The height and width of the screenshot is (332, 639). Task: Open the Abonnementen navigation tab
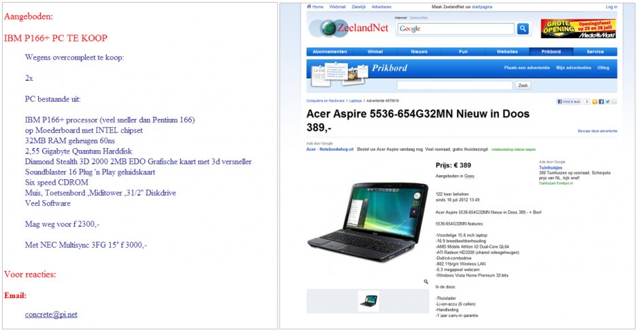[330, 52]
